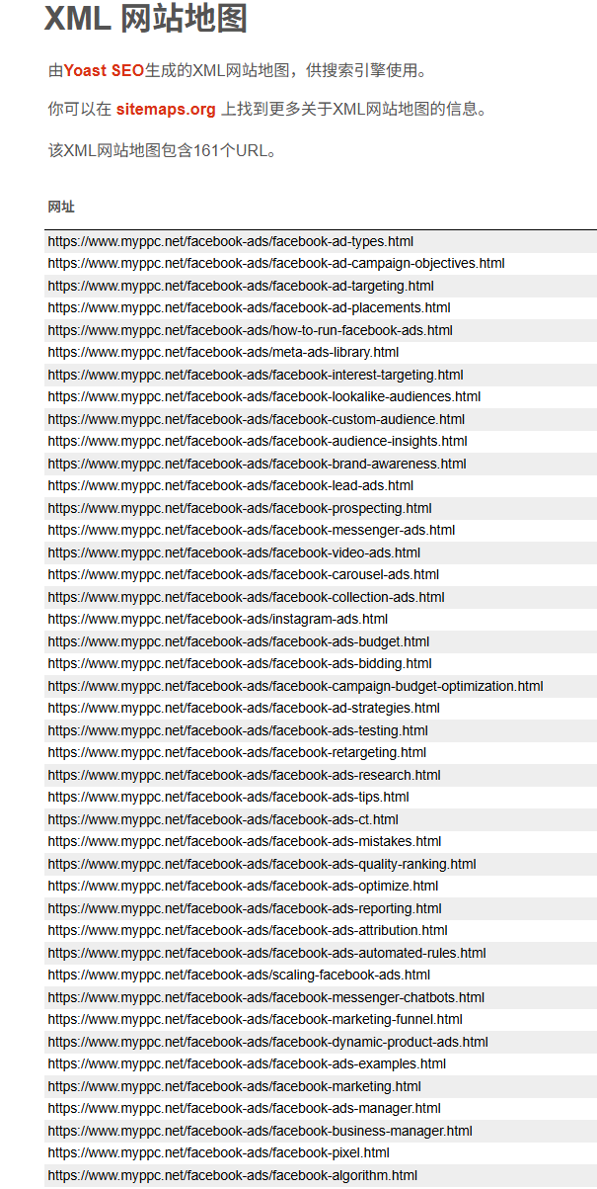The image size is (597, 1189).
Task: Open the facebook-messenger-ads.html URL
Action: tap(252, 530)
